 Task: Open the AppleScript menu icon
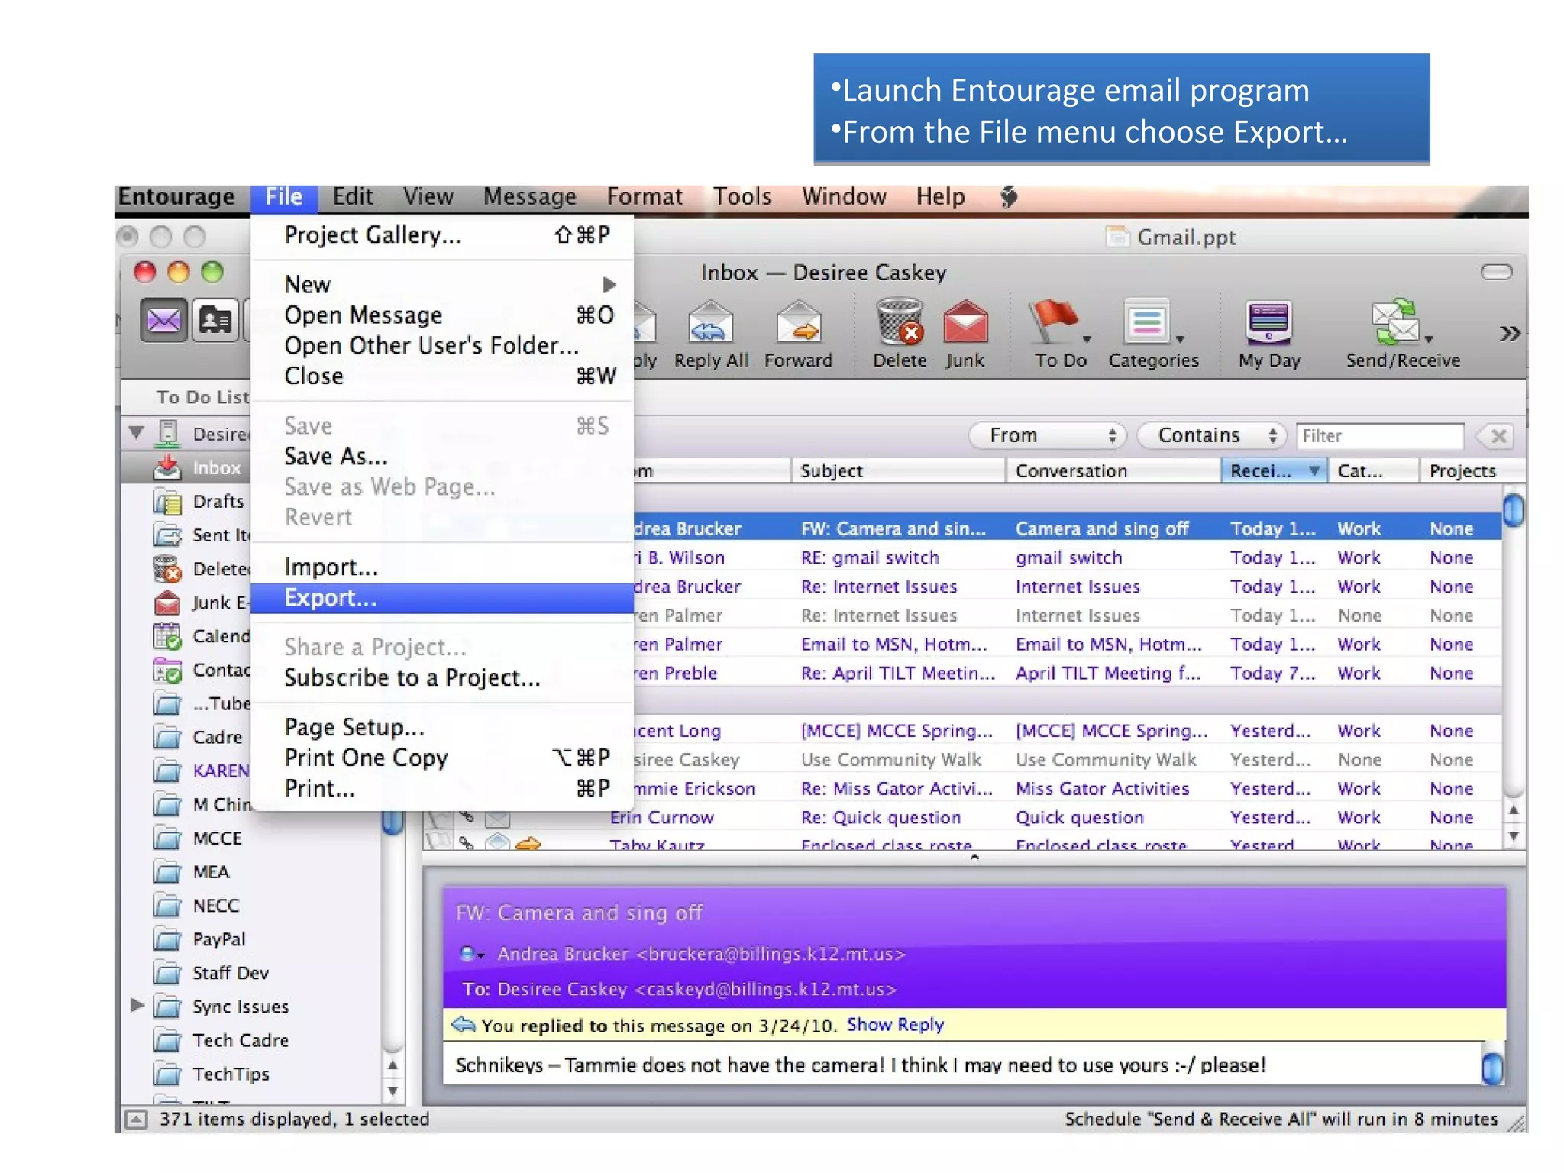click(x=1009, y=197)
